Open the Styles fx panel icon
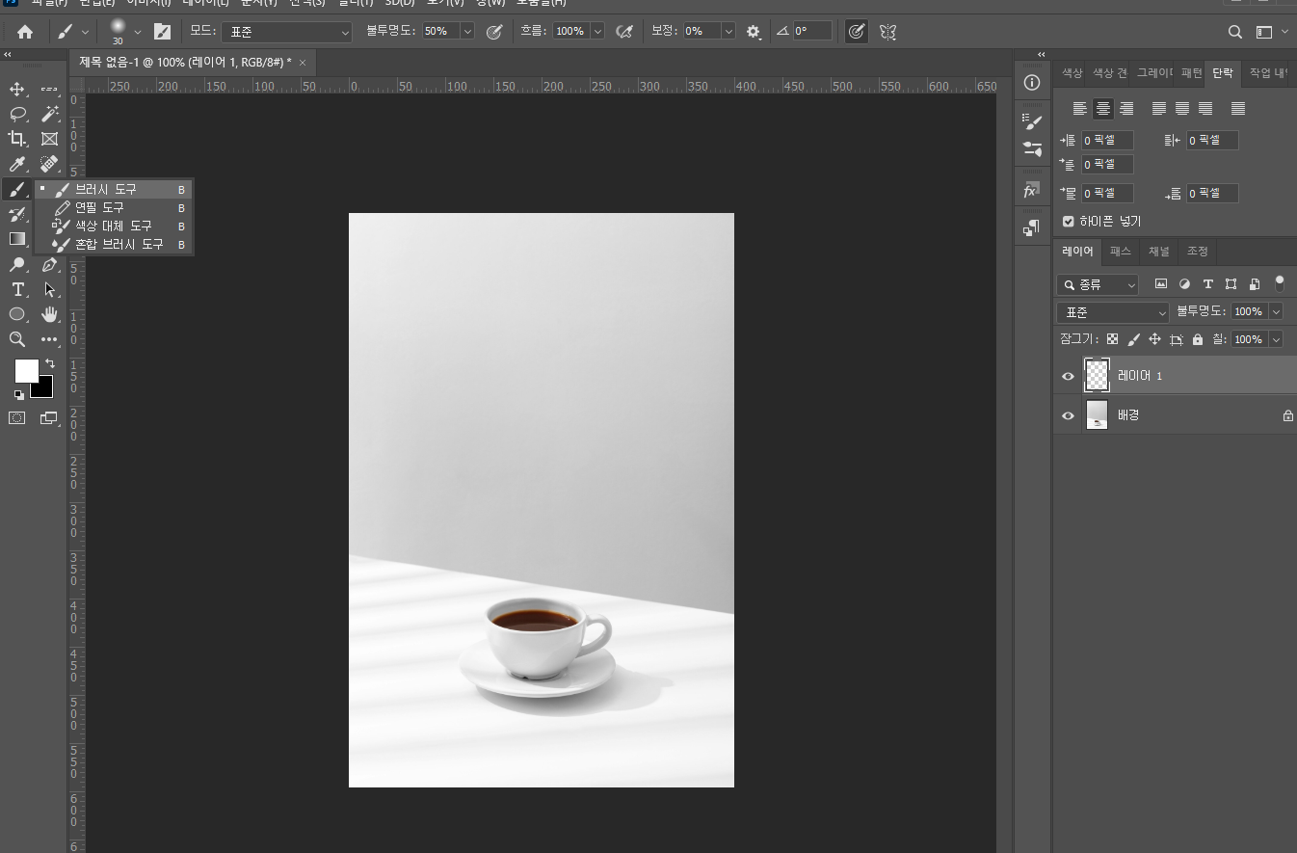The width and height of the screenshot is (1297, 853). 1032,190
